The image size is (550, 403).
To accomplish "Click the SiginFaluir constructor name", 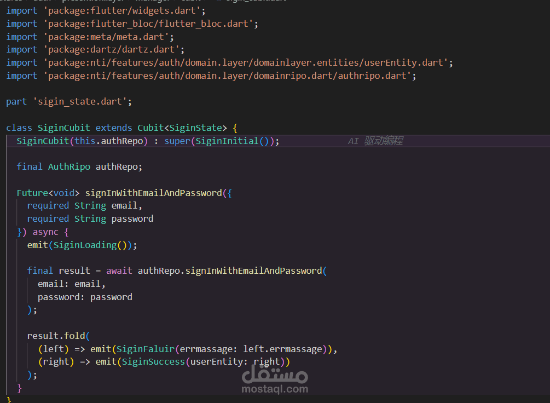I will pyautogui.click(x=146, y=349).
